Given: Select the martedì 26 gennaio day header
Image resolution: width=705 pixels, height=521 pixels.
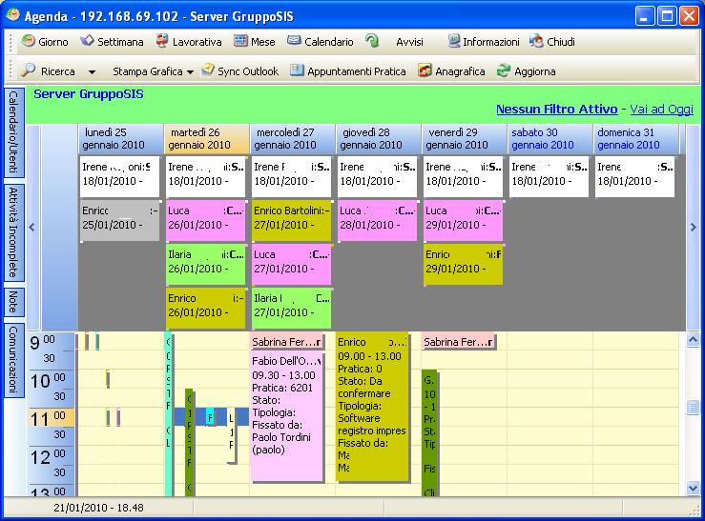Looking at the screenshot, I should (x=206, y=139).
